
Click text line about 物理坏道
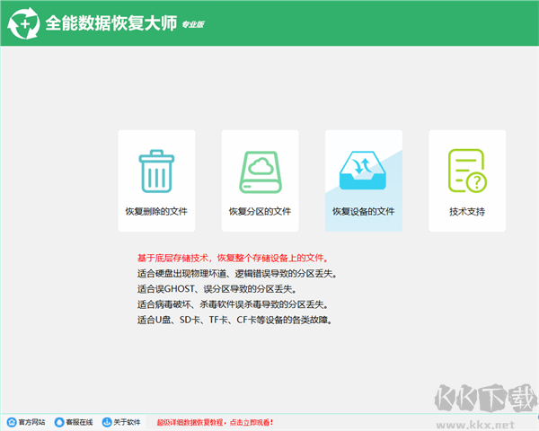[237, 274]
